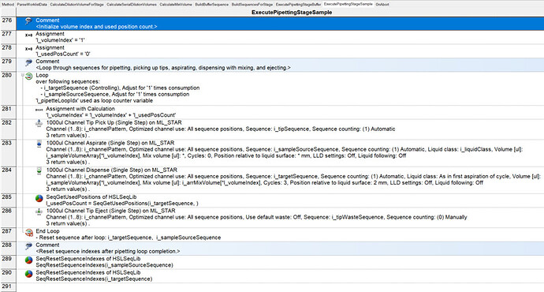Select the '1000ul Channel Aspirate' title

[110, 143]
